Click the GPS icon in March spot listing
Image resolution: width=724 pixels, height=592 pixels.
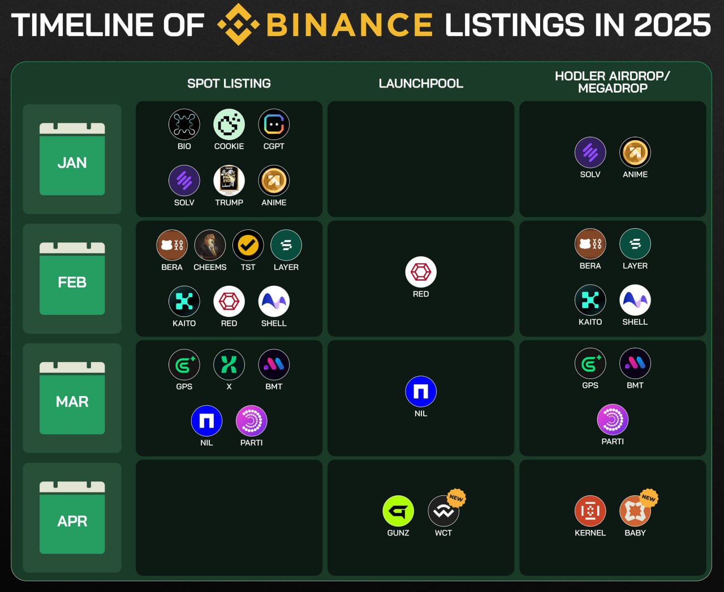184,365
